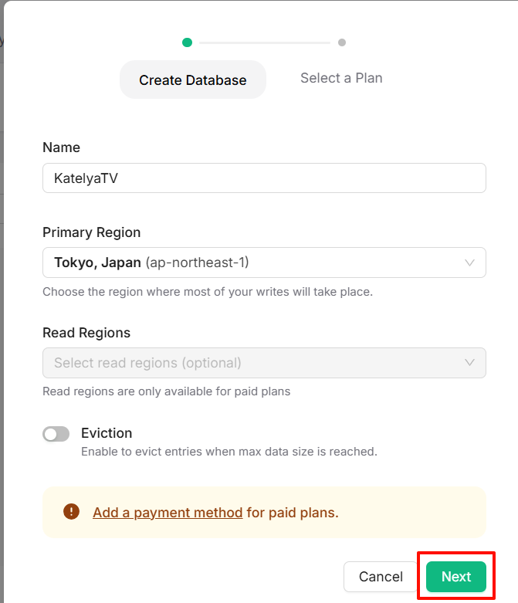518x603 pixels.
Task: Click the Eviction label text
Action: tap(107, 433)
